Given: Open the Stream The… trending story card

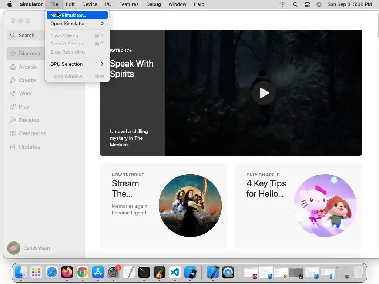Looking at the screenshot, I should (x=163, y=206).
